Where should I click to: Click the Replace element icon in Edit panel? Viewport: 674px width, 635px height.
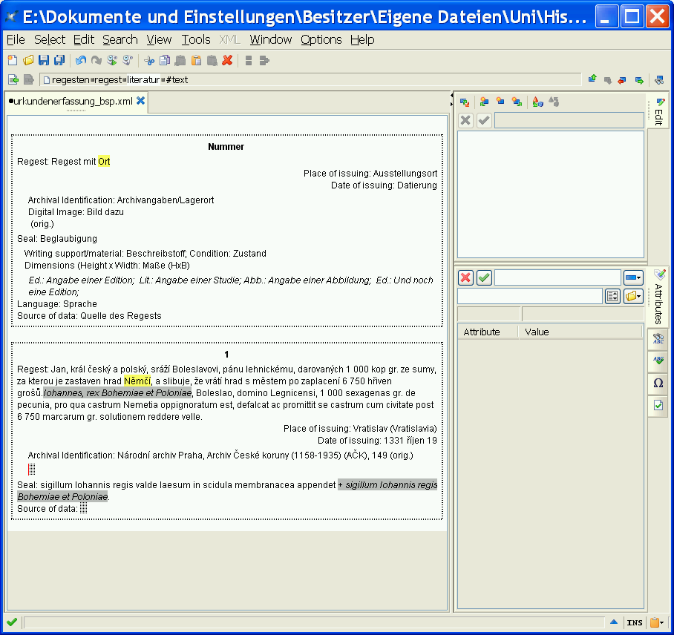pyautogui.click(x=465, y=102)
